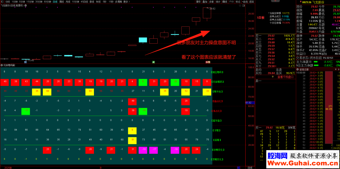Select the 15分钟 period tab
Screen dimensions: 340x169
[30, 2]
